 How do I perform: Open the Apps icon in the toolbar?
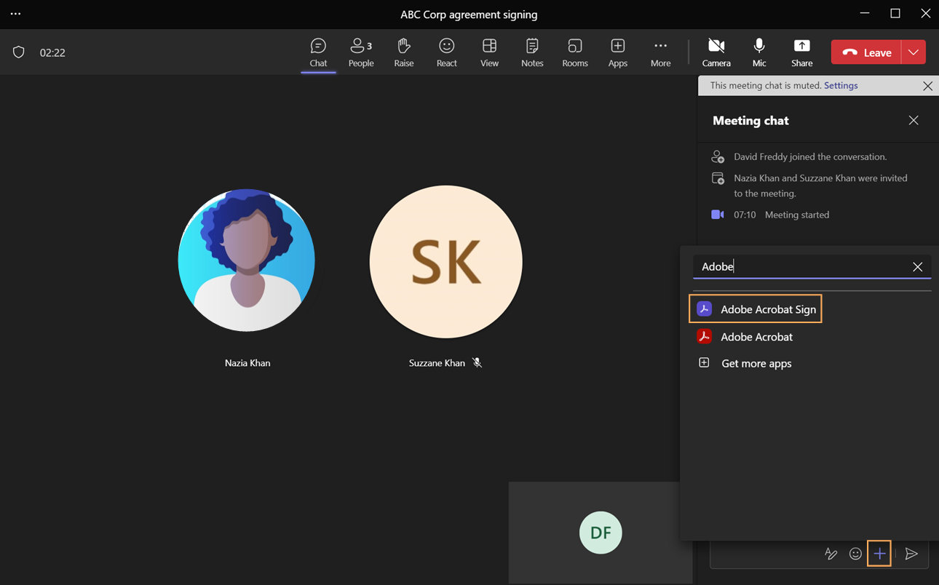[617, 52]
